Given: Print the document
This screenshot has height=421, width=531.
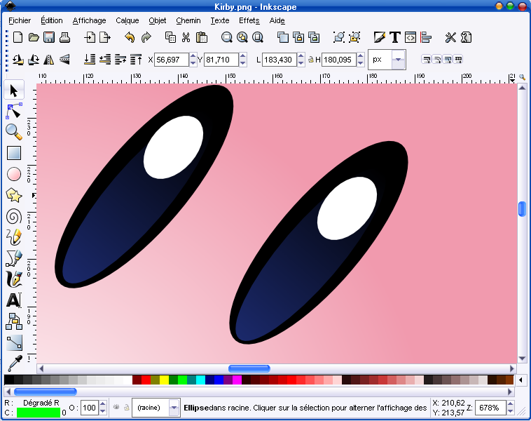Looking at the screenshot, I should [x=64, y=37].
